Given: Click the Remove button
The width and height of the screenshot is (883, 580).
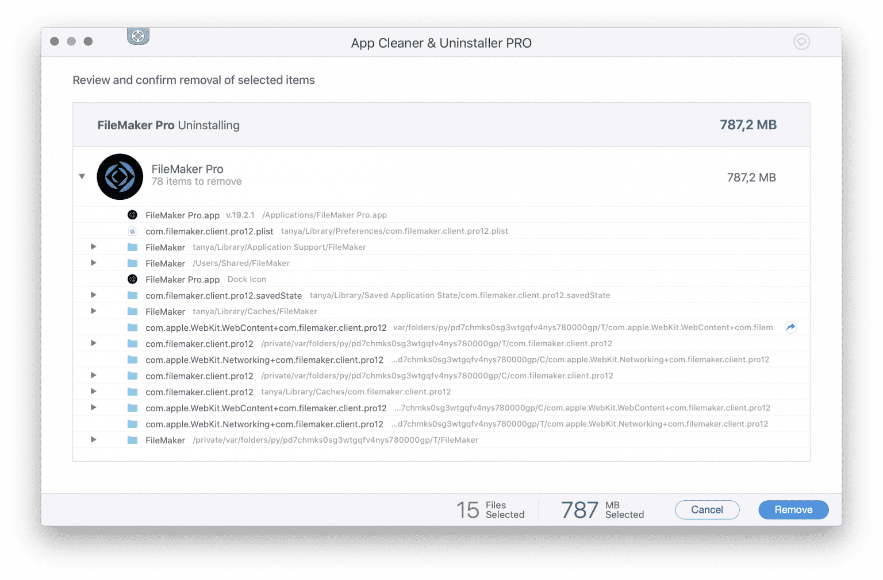Looking at the screenshot, I should coord(793,510).
